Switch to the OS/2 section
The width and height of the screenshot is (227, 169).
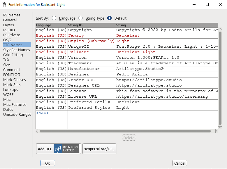point(7,40)
